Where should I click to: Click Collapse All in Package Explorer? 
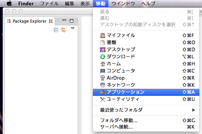[x=56, y=30]
